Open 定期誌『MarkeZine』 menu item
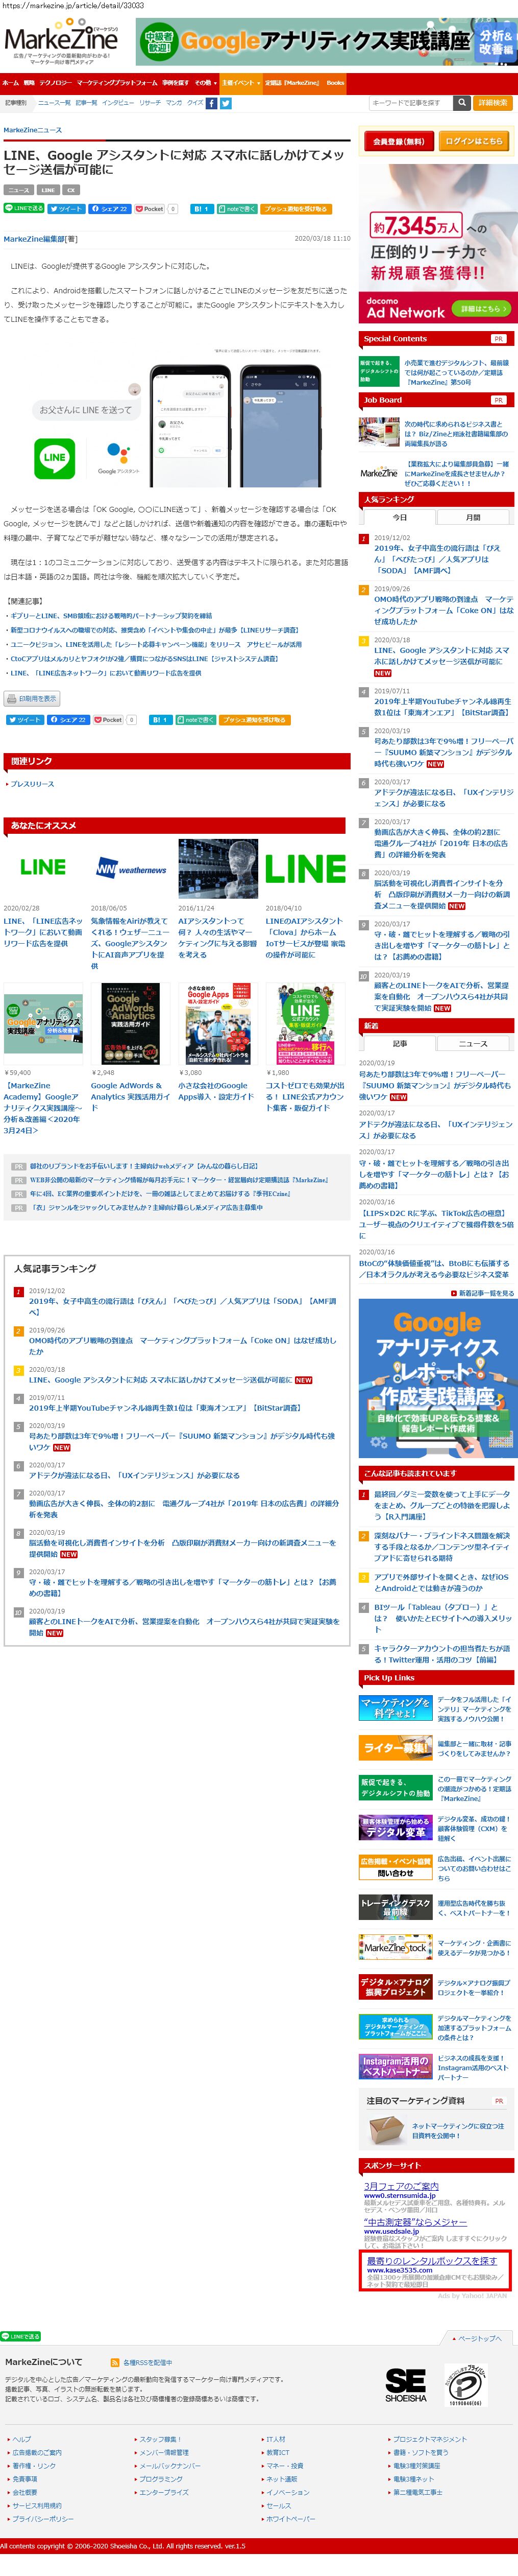 pyautogui.click(x=292, y=83)
